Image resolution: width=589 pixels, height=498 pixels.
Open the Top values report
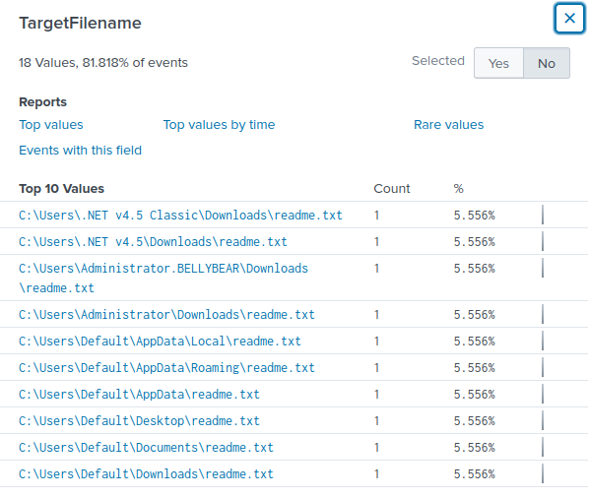point(51,125)
